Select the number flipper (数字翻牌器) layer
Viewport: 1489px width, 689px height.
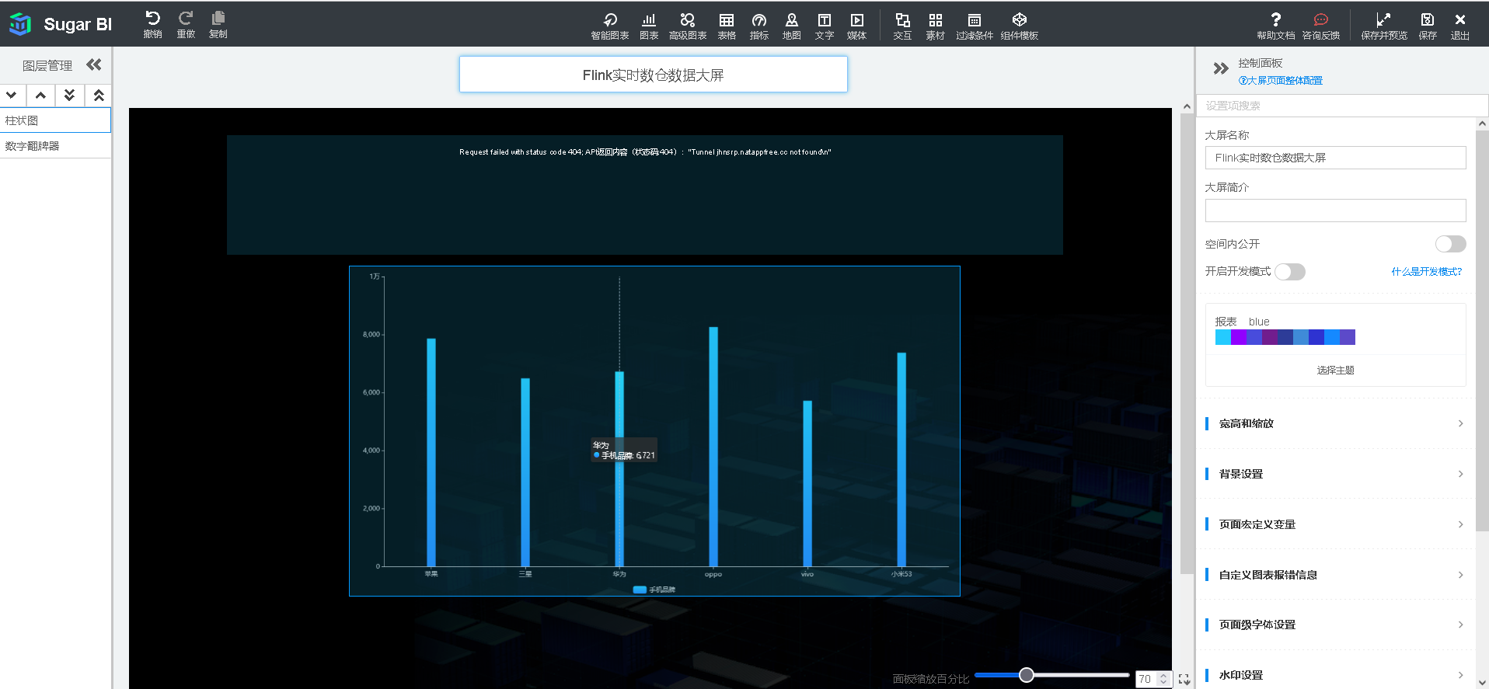(55, 146)
